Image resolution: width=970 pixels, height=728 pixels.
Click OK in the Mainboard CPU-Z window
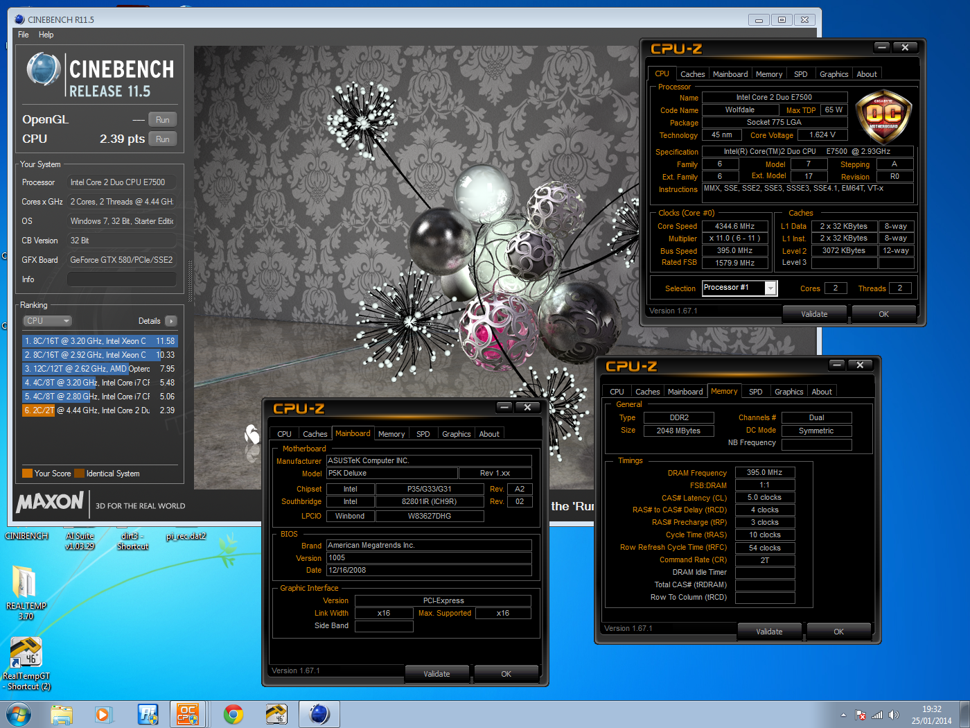tap(506, 674)
